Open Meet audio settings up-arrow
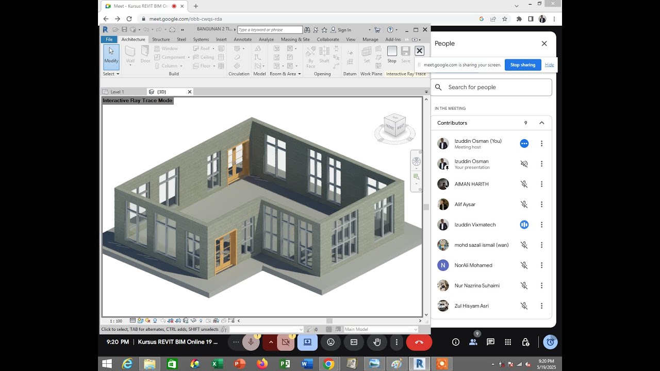 pos(271,342)
